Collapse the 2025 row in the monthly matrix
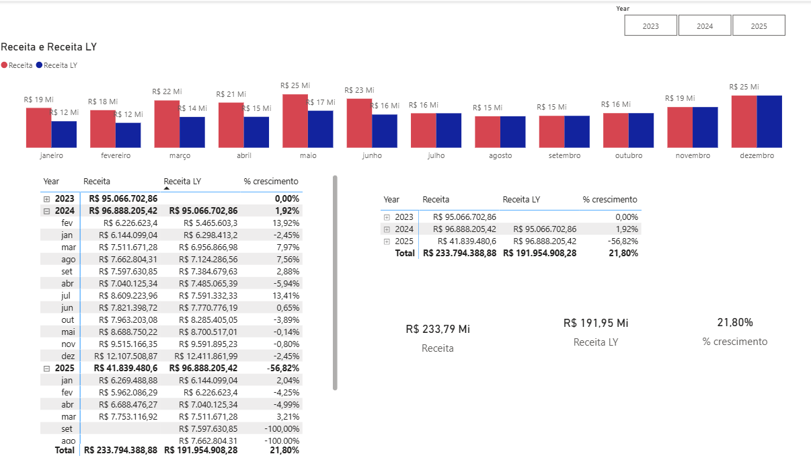This screenshot has height=458, width=811. coord(46,368)
